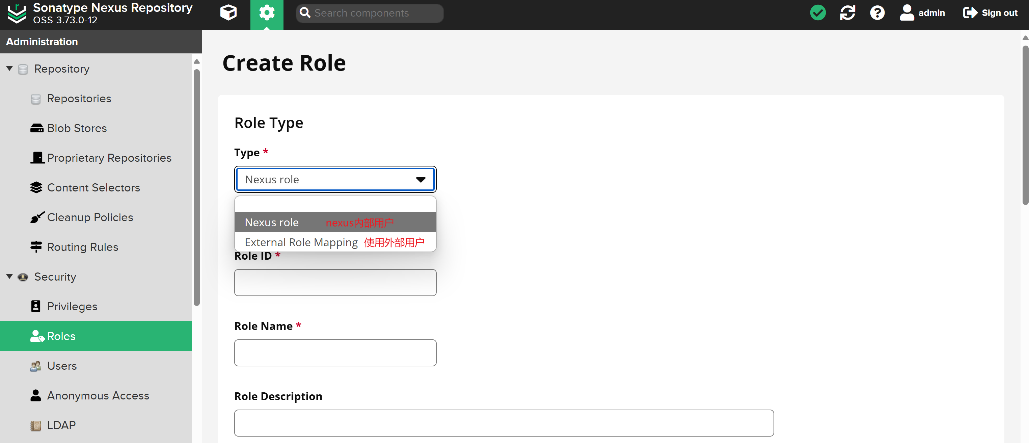Click the Create Role heading
1029x443 pixels.
point(284,63)
